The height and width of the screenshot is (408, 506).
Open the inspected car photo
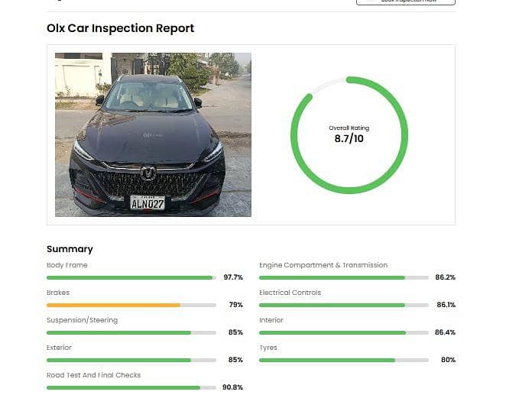coord(153,134)
